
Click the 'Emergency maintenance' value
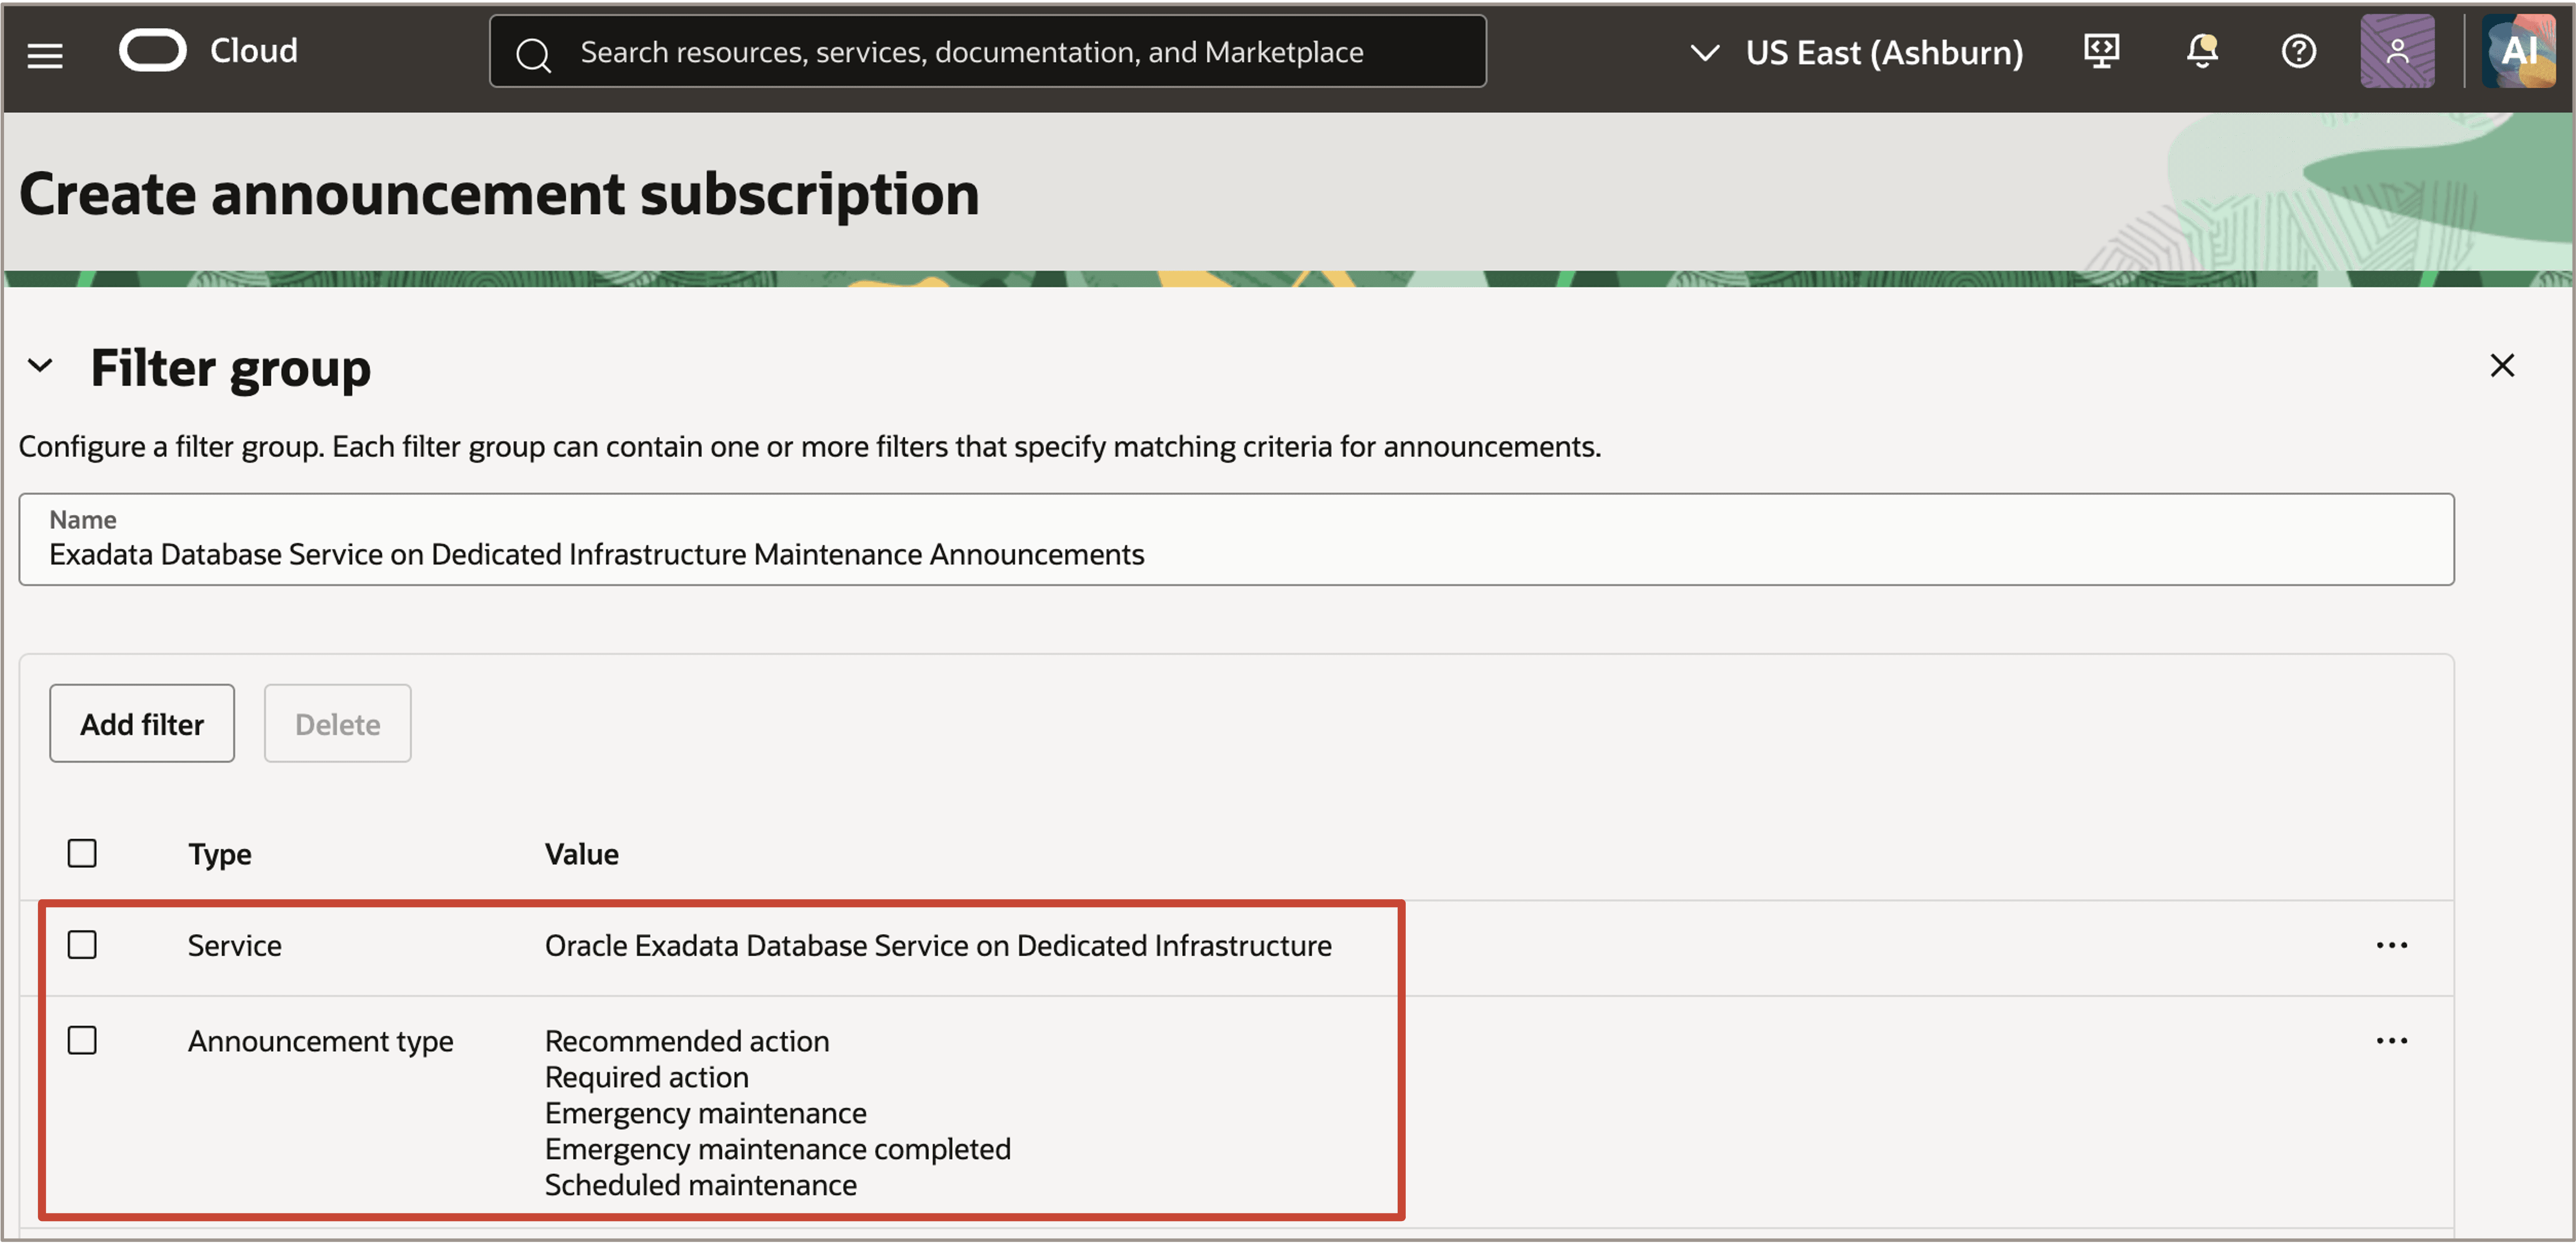(706, 1114)
